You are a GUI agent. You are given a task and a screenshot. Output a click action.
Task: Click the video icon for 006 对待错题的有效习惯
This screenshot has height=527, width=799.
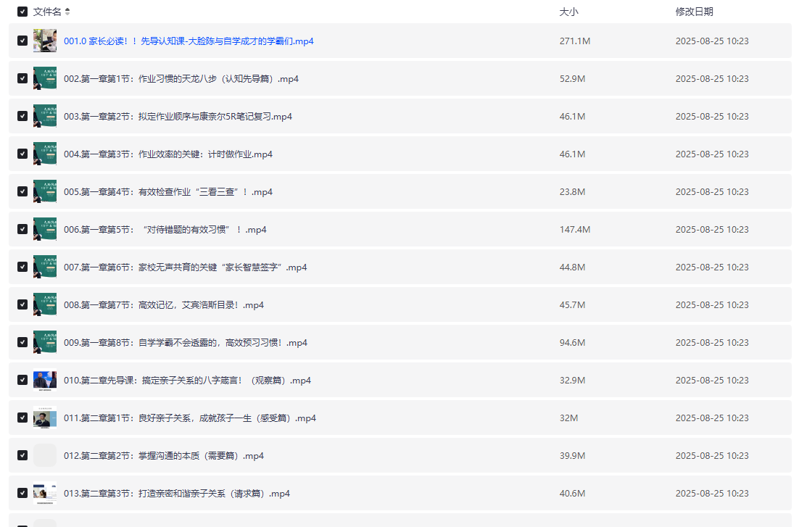click(x=45, y=229)
